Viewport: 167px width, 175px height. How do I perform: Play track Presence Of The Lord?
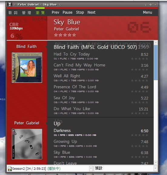75,87
